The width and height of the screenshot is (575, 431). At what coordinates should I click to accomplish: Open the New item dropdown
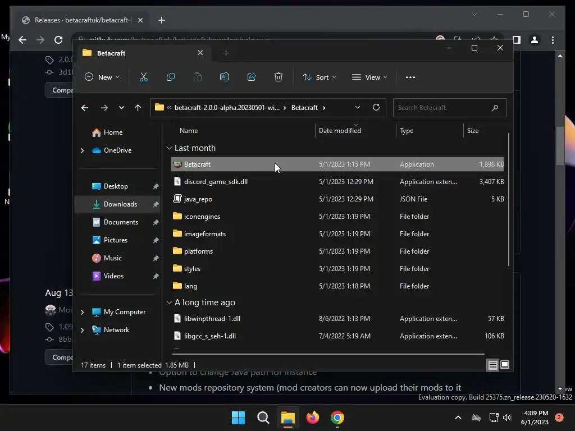click(x=102, y=77)
